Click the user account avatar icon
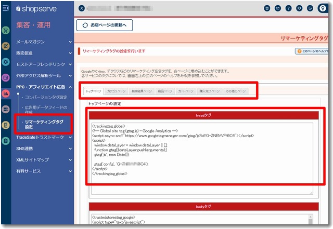 coord(82,8)
